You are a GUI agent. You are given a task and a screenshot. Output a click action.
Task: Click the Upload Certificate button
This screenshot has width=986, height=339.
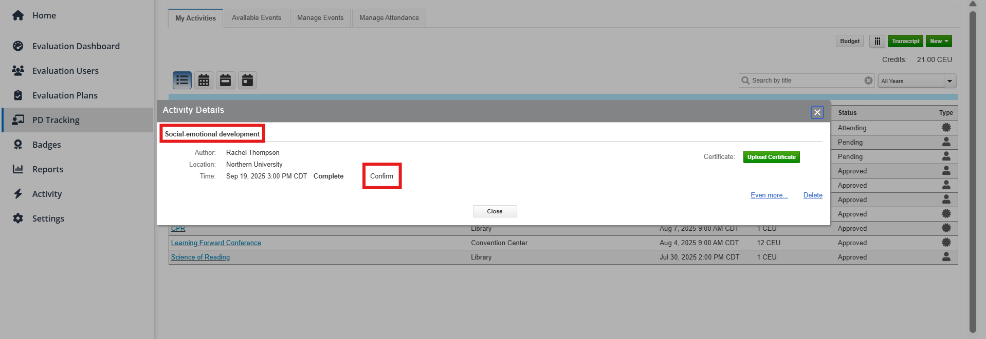tap(771, 157)
